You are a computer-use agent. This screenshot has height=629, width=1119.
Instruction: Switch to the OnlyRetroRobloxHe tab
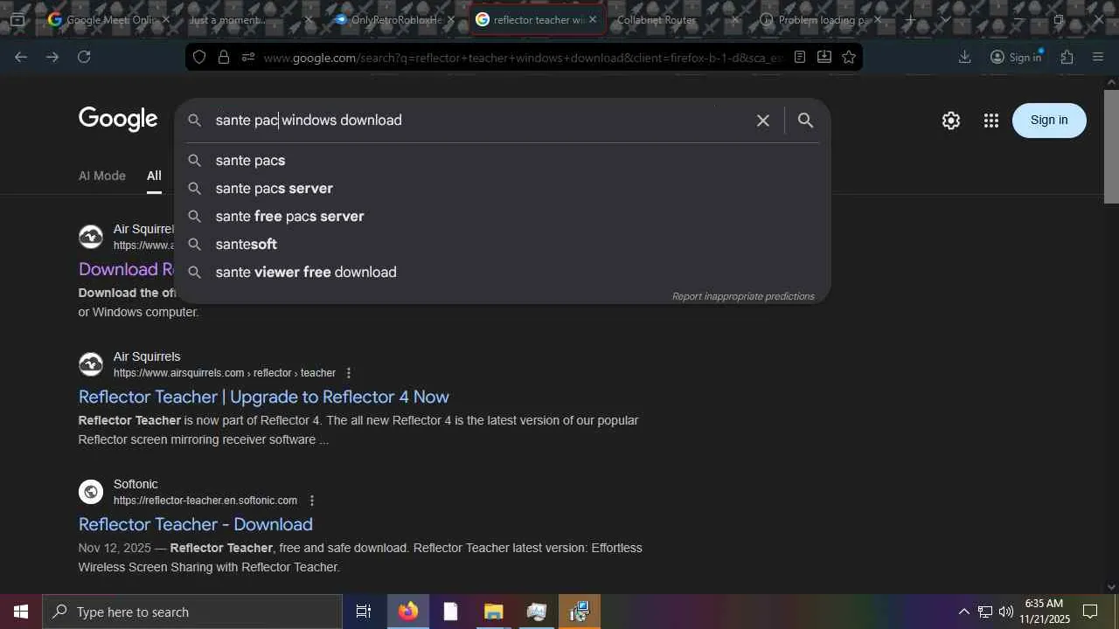[x=395, y=19]
